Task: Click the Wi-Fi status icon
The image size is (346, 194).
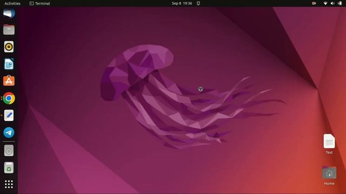Action: pyautogui.click(x=325, y=3)
